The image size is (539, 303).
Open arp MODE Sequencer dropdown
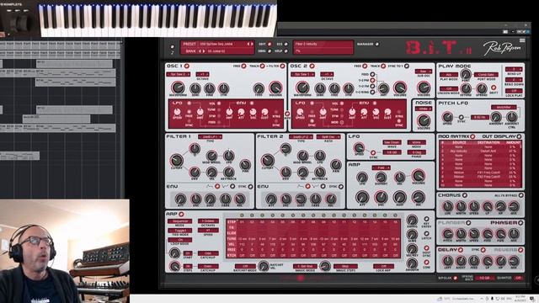pyautogui.click(x=179, y=221)
